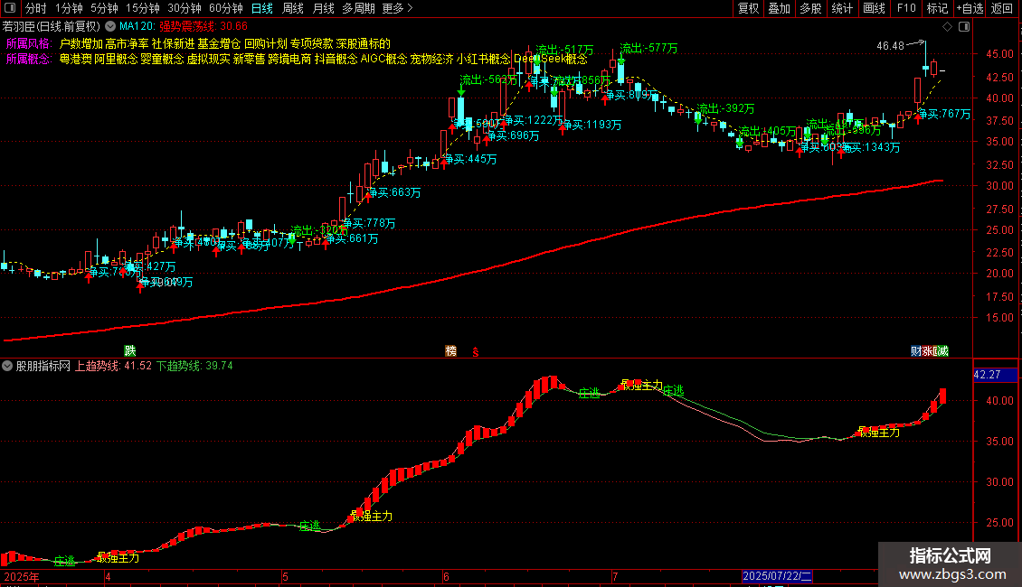Click the 净买:1343万 annotation
Image resolution: width=1022 pixels, height=587 pixels.
tap(870, 148)
